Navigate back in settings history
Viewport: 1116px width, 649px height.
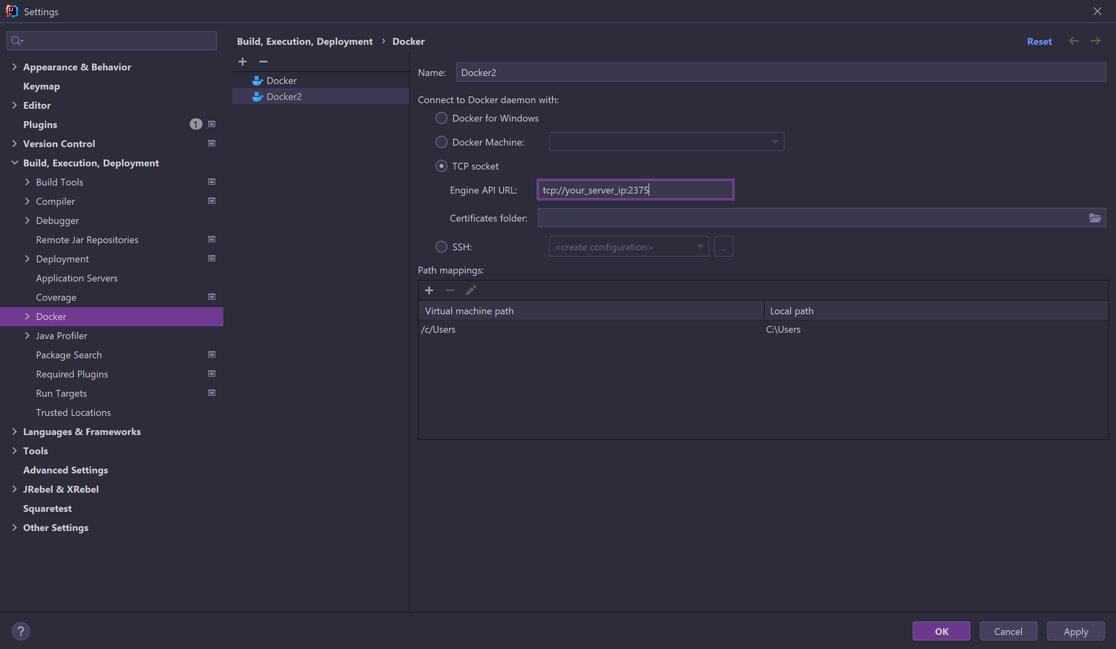1074,41
